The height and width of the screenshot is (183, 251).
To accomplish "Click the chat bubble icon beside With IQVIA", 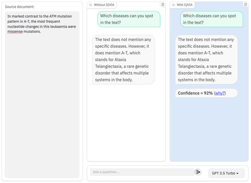I will coord(174,5).
